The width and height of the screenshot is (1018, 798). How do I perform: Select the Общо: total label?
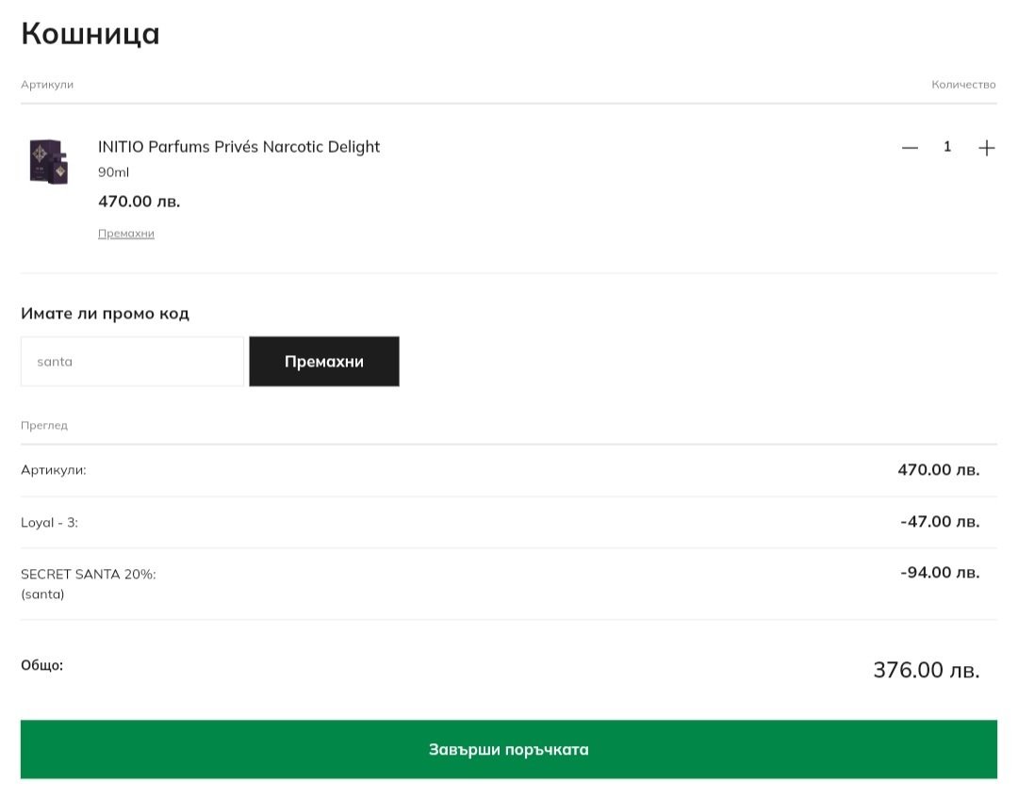pyautogui.click(x=42, y=665)
